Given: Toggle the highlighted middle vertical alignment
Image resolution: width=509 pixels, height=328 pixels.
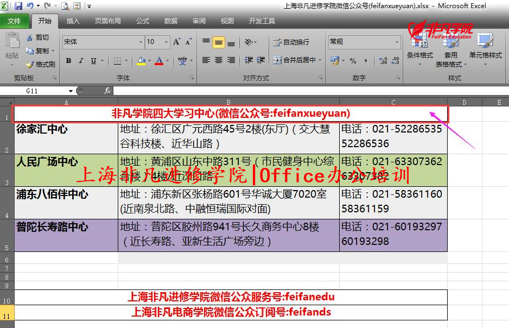Looking at the screenshot, I should 219,42.
